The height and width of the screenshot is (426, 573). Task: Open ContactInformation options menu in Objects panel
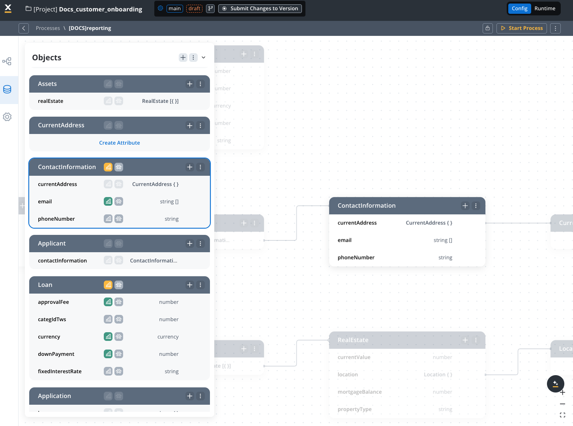click(200, 167)
